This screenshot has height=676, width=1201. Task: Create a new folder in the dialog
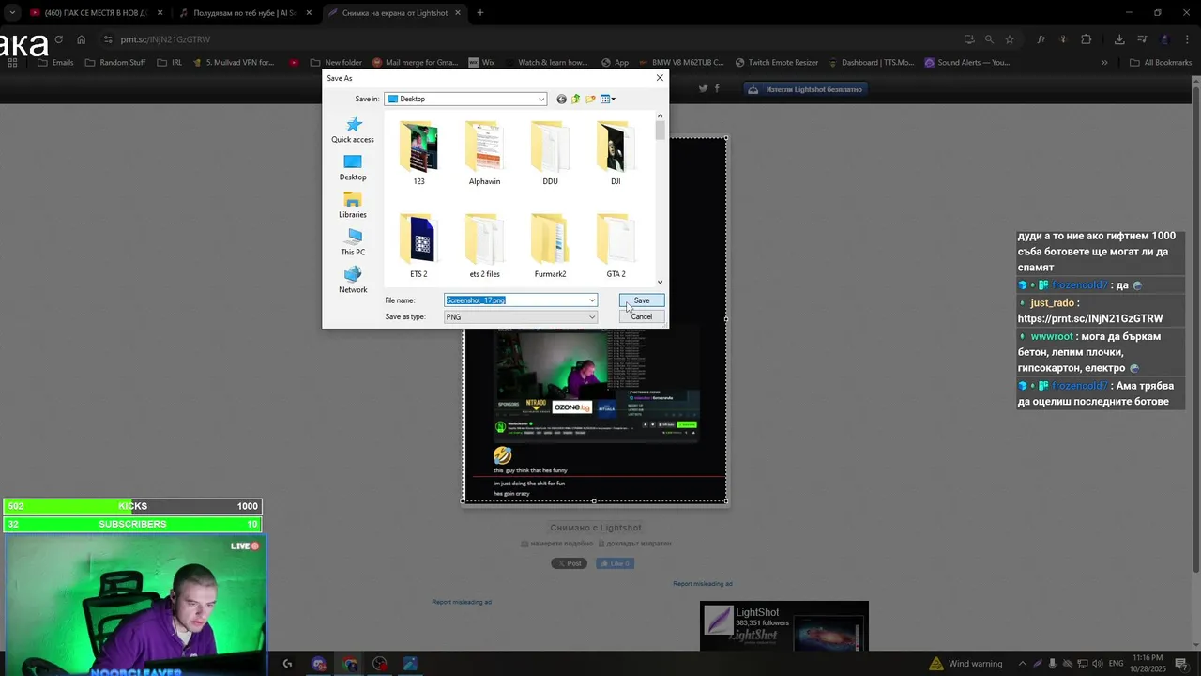click(590, 99)
